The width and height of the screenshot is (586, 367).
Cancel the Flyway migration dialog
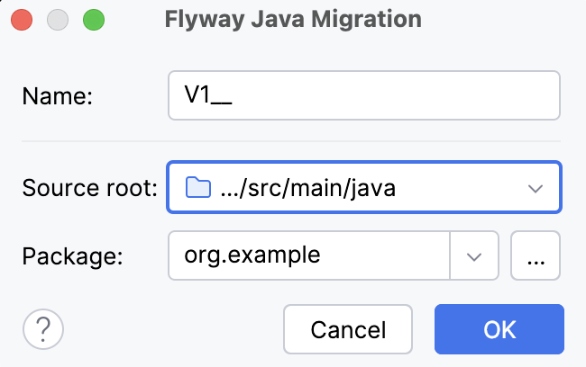[348, 329]
